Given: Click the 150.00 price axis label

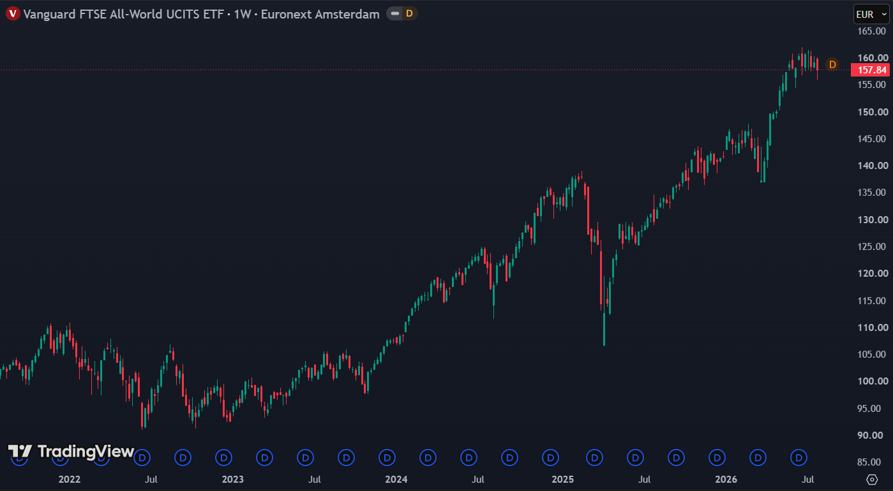Looking at the screenshot, I should pos(873,112).
